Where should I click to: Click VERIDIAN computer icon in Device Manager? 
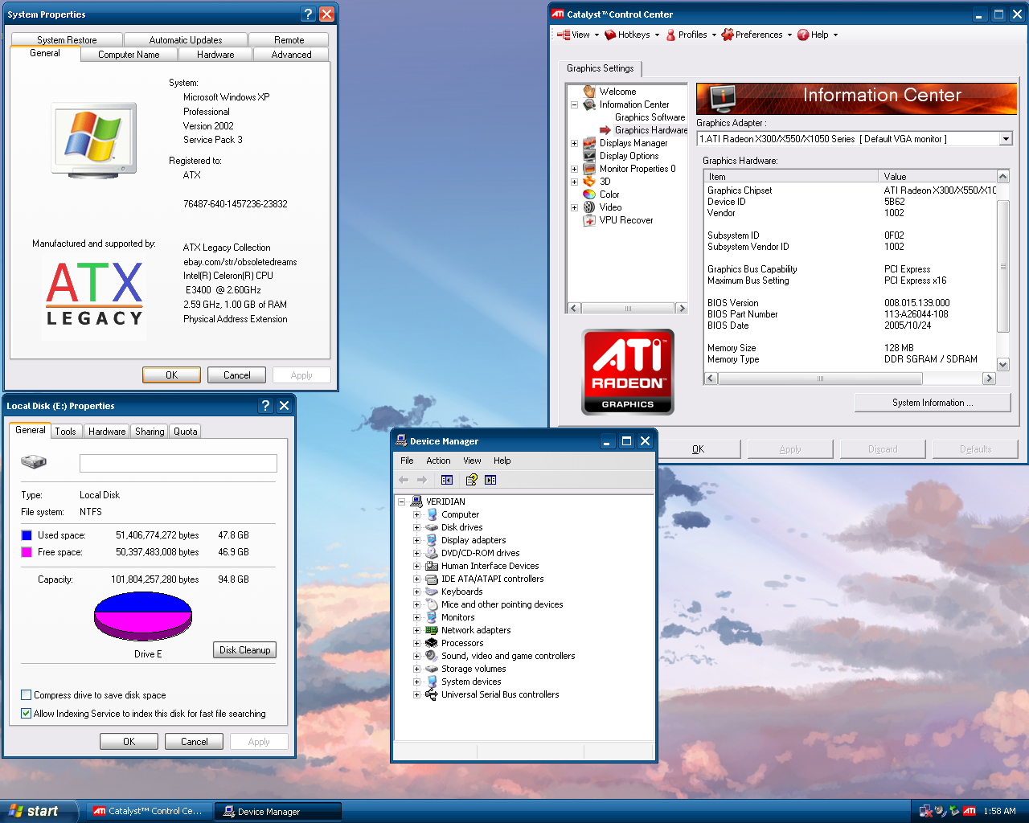click(416, 502)
